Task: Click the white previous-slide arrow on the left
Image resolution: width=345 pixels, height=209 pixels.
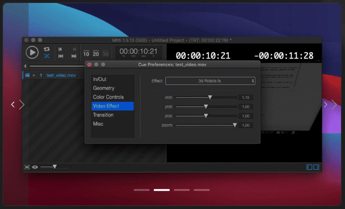Action: [13, 104]
